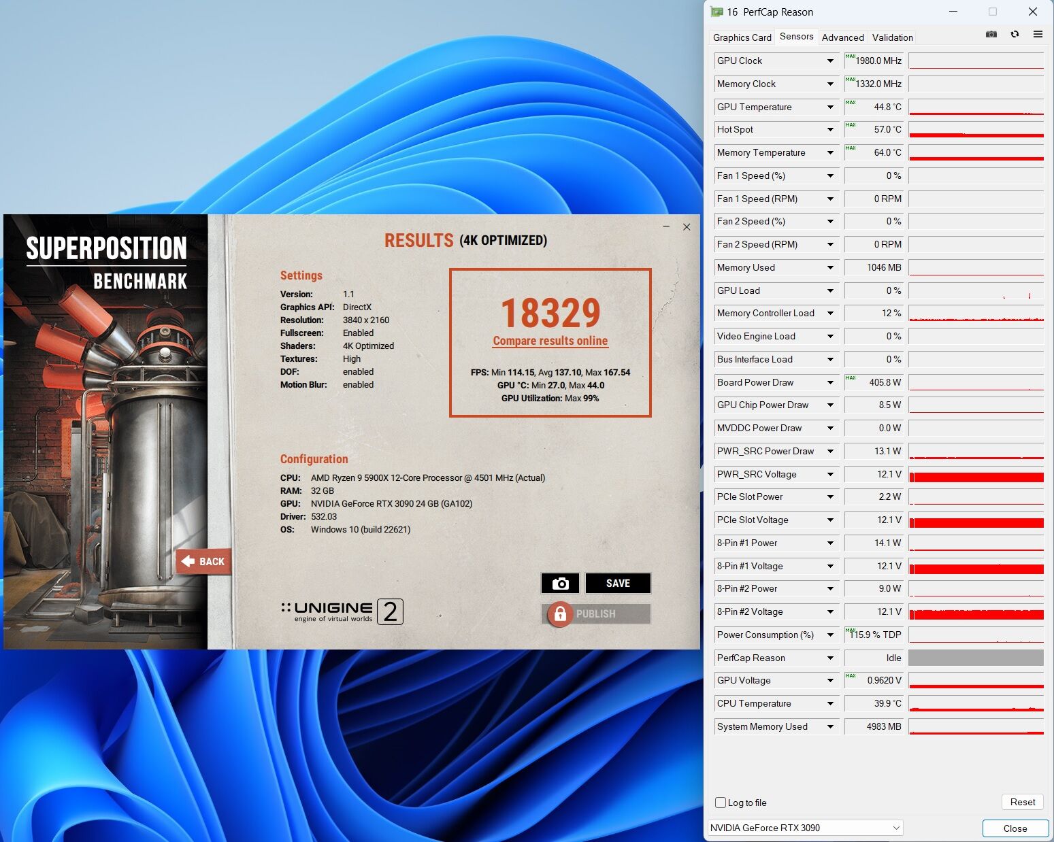1054x842 pixels.
Task: Click the PWR_SRC Voltage red graph
Action: [x=976, y=474]
